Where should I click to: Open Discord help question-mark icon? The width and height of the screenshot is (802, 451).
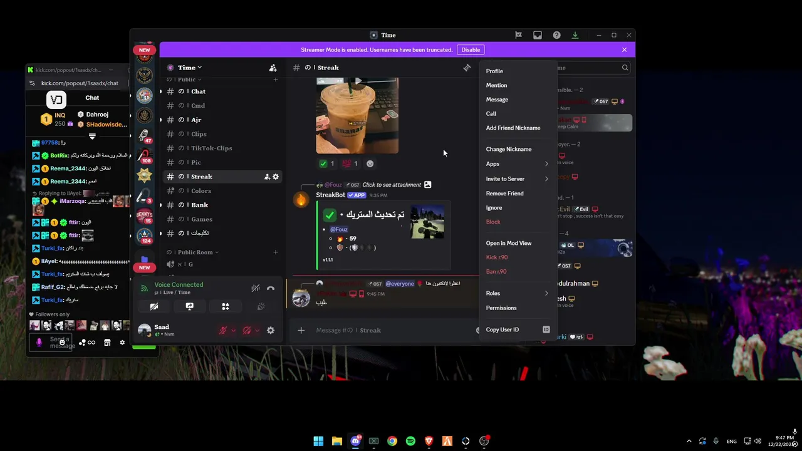pyautogui.click(x=556, y=35)
